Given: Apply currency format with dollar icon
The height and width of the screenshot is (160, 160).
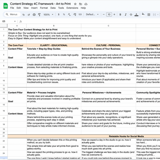Looking at the screenshot, I should click(59, 14).
